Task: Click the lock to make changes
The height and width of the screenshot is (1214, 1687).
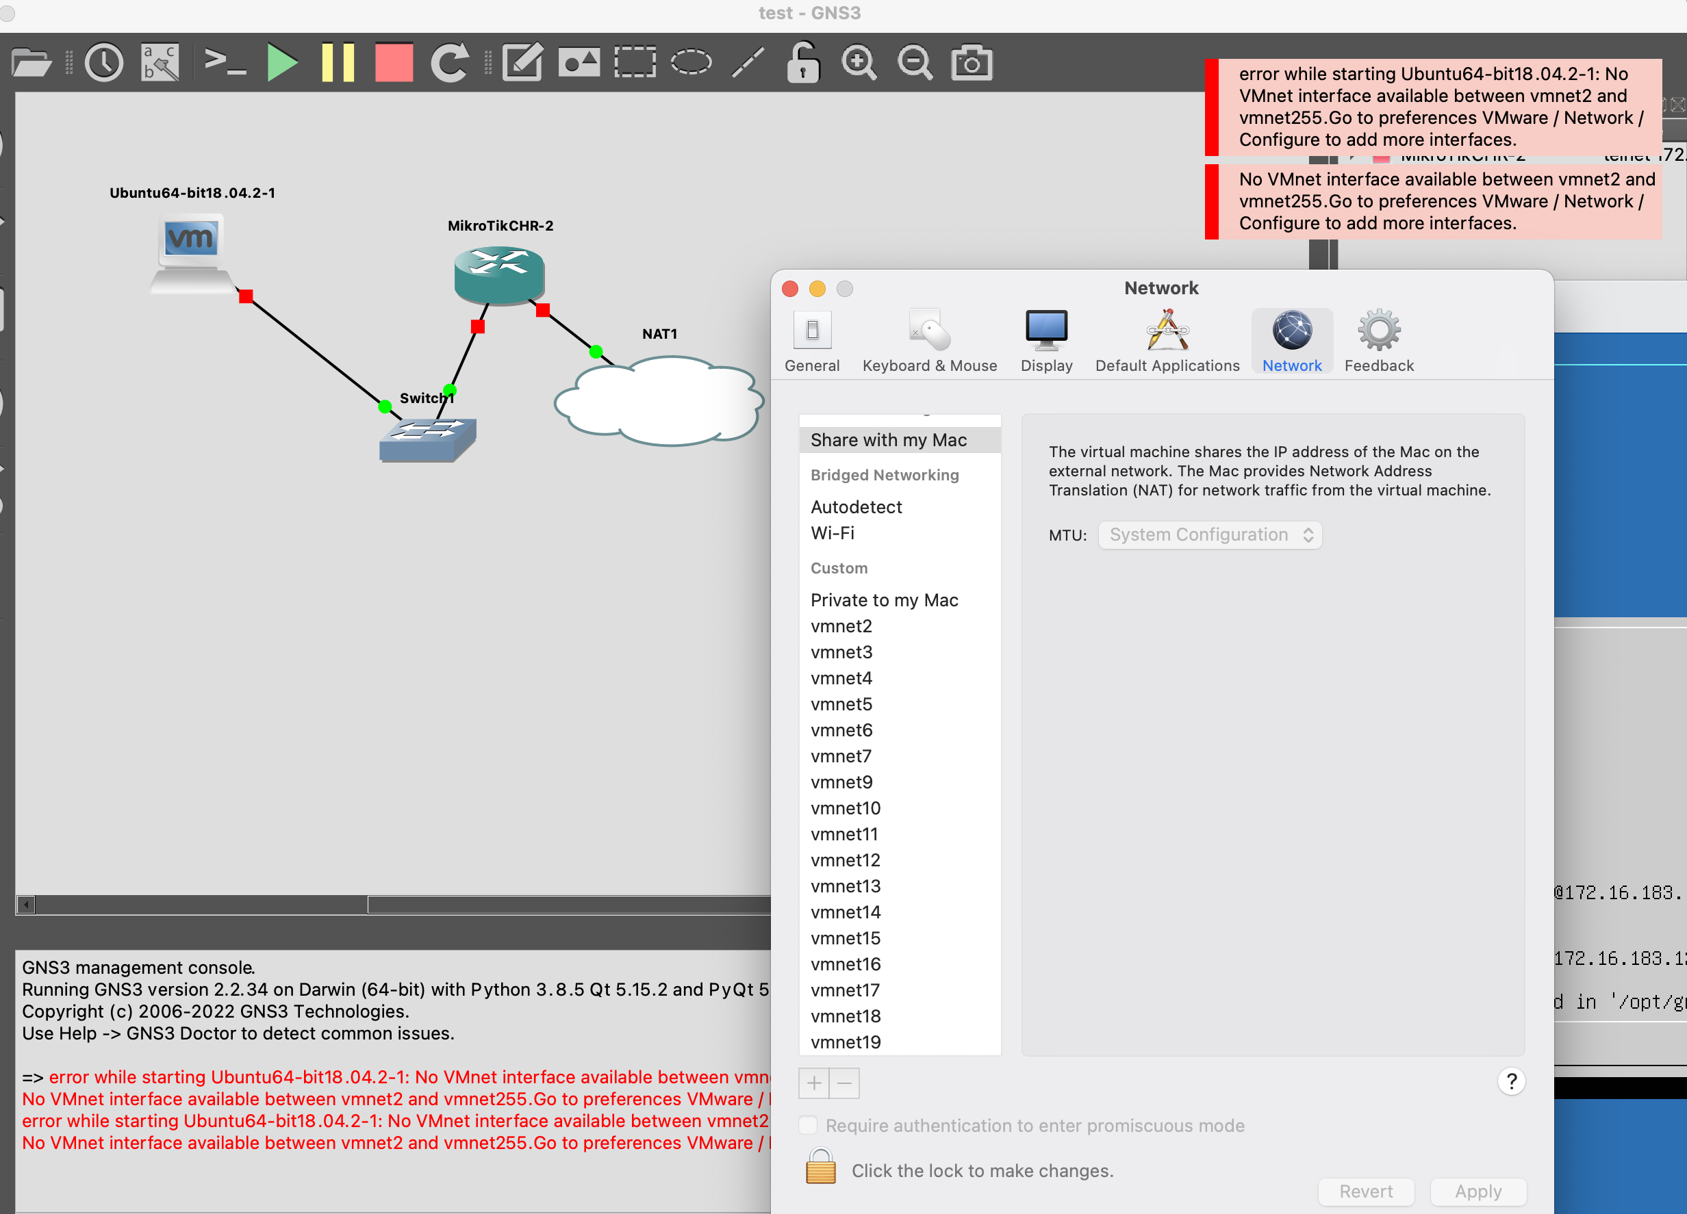Action: coord(820,1170)
